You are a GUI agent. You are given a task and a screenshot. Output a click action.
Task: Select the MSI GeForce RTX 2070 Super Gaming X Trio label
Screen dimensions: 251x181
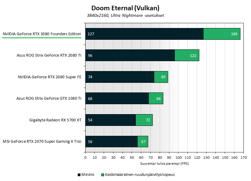tap(42, 142)
